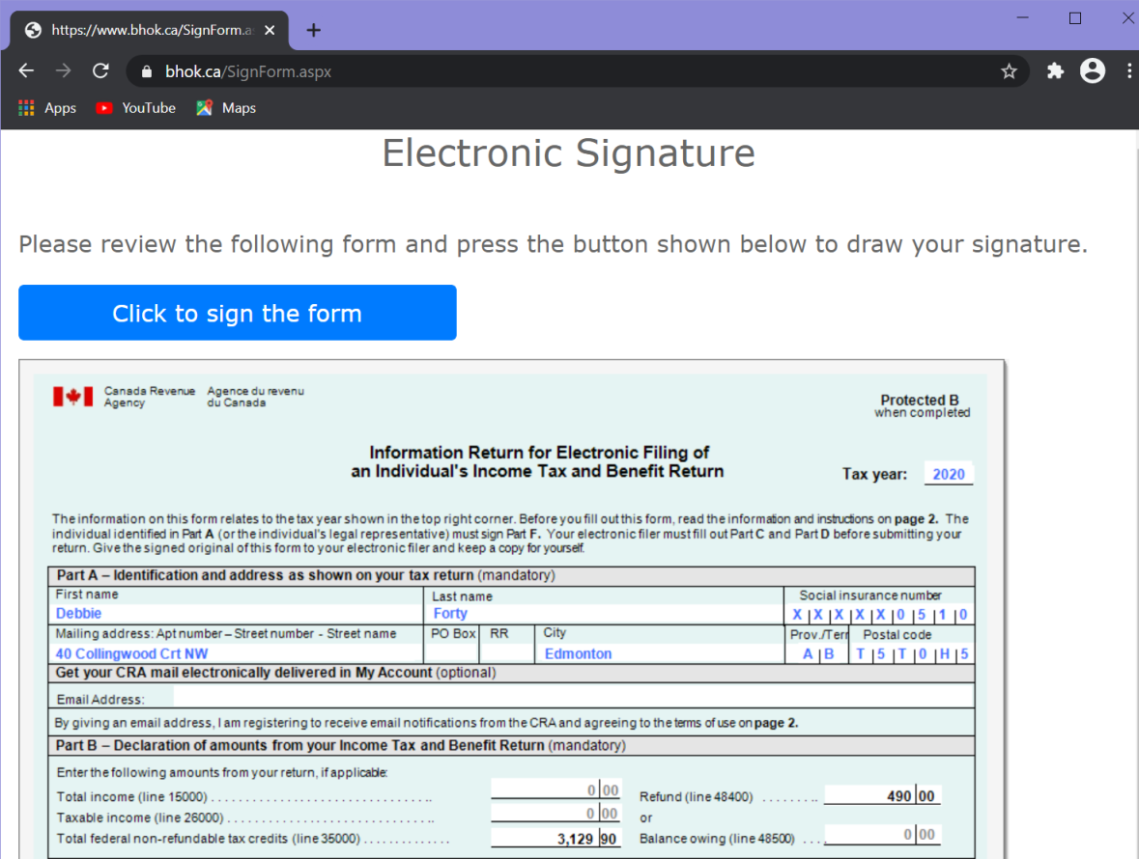Click the Tax year 2020 field
1139x859 pixels.
pos(949,474)
